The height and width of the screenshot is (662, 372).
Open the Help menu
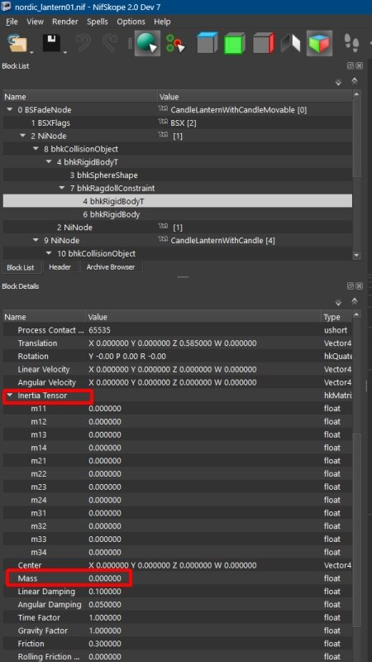click(162, 22)
